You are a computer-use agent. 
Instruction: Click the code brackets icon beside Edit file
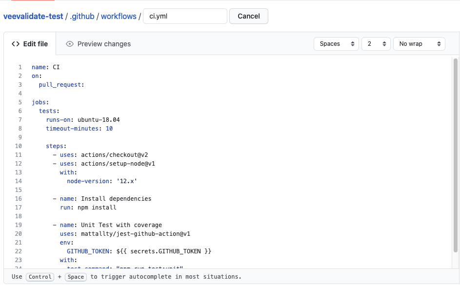pos(16,44)
